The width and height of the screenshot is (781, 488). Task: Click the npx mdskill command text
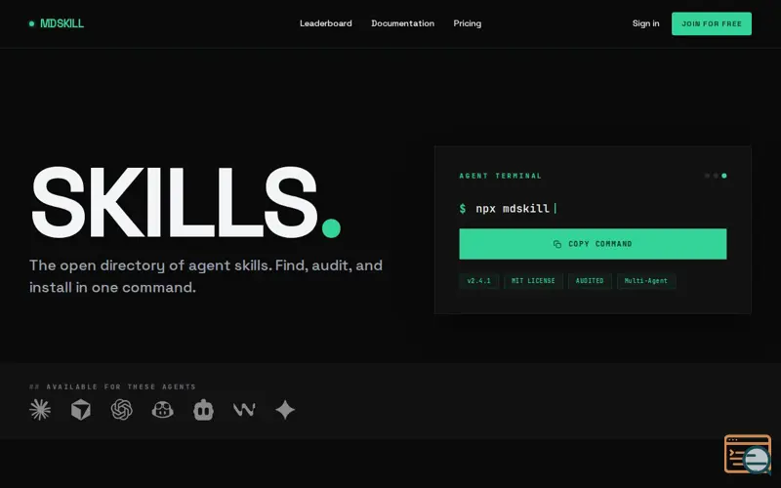point(512,209)
